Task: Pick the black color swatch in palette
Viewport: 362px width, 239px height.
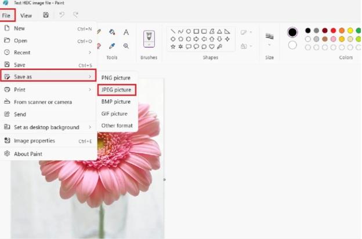Action: coord(307,31)
